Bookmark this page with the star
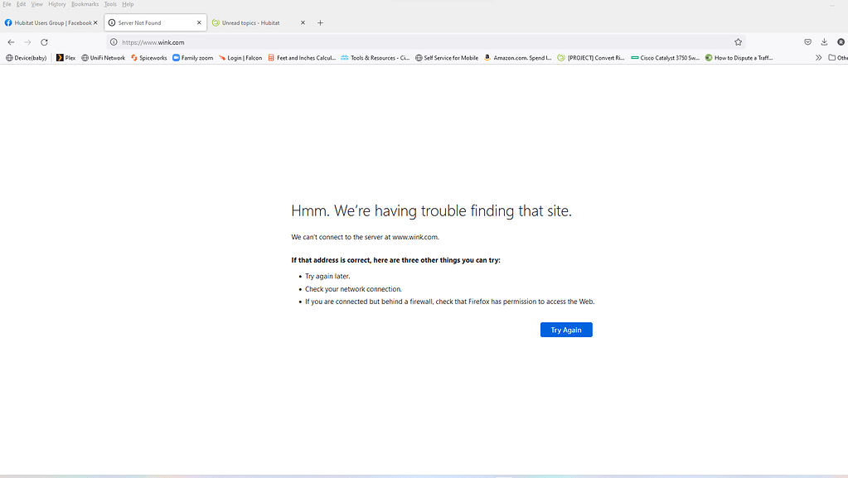The width and height of the screenshot is (848, 478). click(739, 42)
